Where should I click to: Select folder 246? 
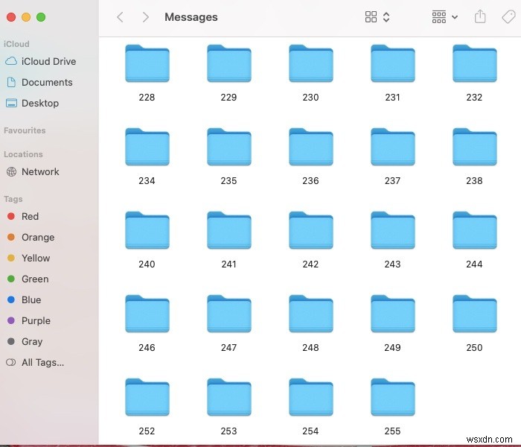click(x=147, y=314)
